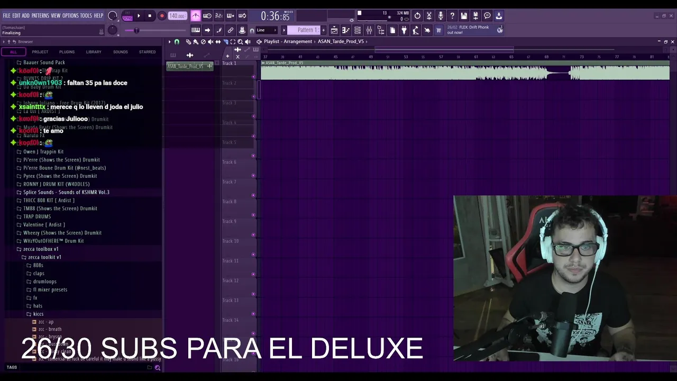Select the zcc - breath sample
677x381 pixels.
[x=50, y=329]
